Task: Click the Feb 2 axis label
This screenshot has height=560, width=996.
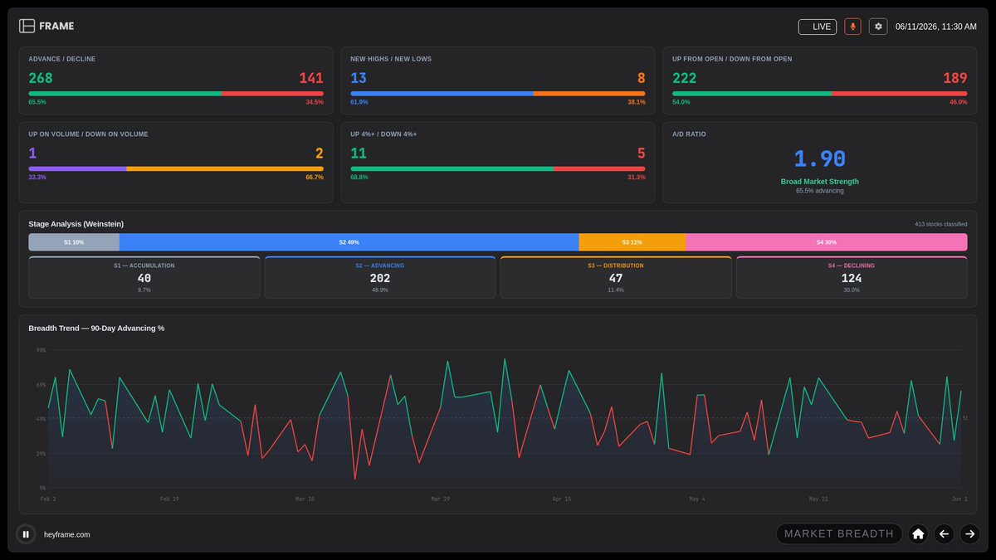Action: pyautogui.click(x=48, y=499)
